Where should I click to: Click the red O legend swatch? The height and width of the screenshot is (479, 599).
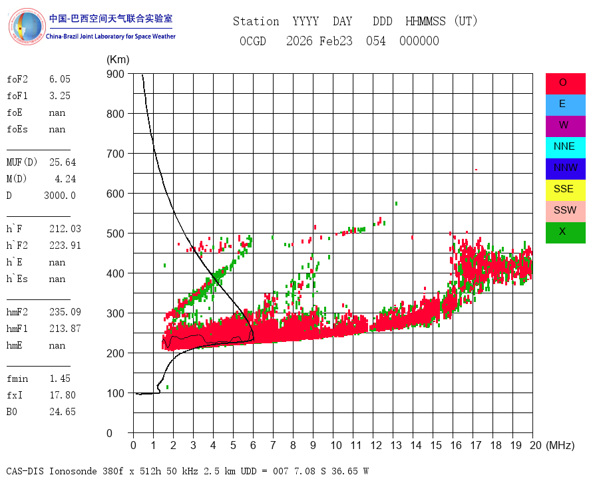click(565, 84)
